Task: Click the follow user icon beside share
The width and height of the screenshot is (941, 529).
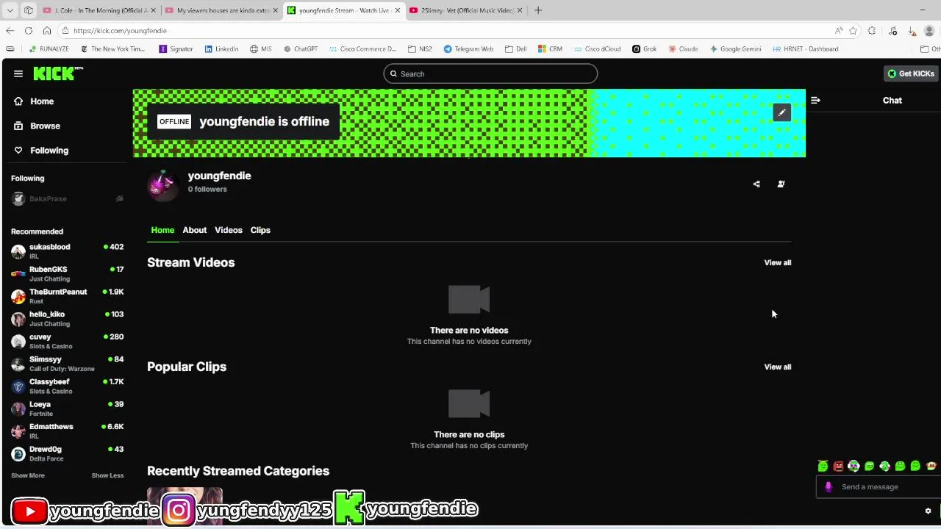Action: tap(781, 184)
